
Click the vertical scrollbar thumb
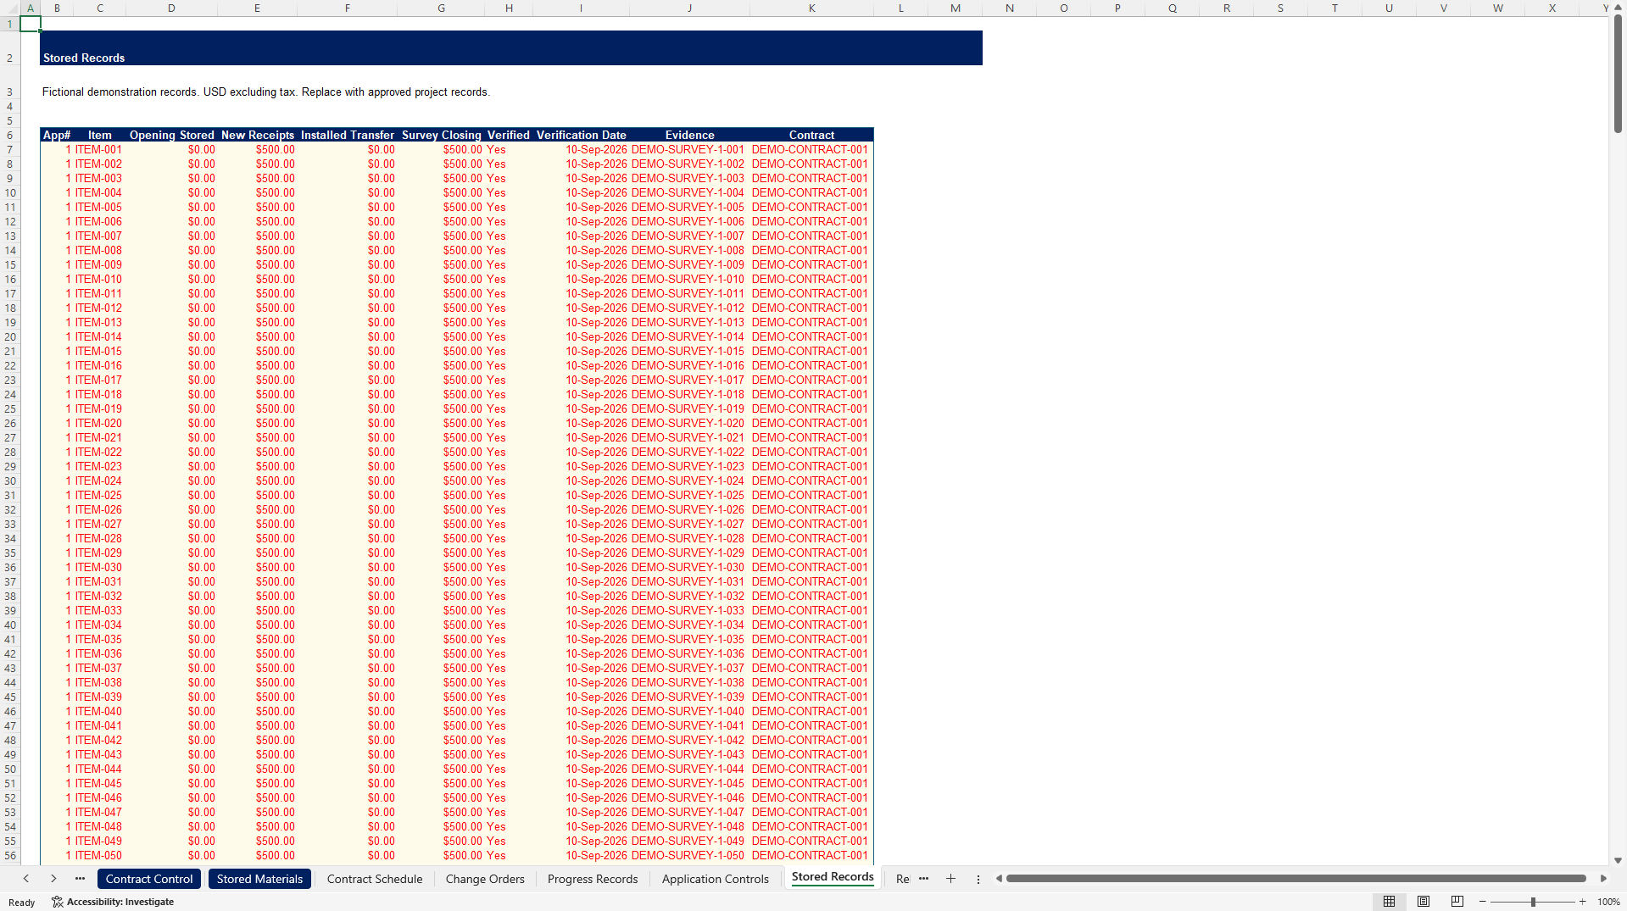tap(1618, 73)
